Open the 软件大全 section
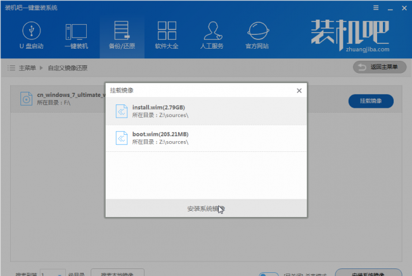 [x=167, y=35]
